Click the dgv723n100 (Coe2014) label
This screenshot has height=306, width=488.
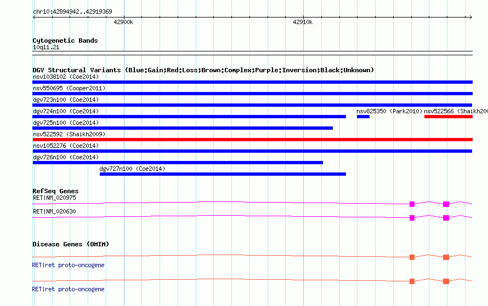(x=66, y=100)
